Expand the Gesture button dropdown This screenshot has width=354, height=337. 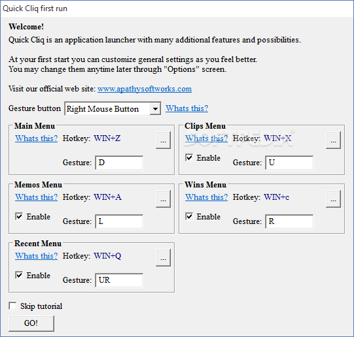pos(155,109)
